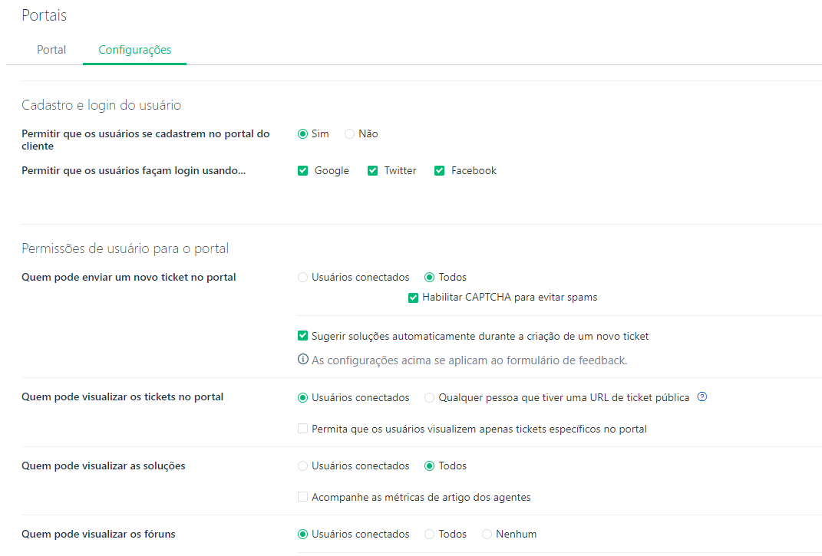Uncheck the Facebook login checkbox

point(439,170)
